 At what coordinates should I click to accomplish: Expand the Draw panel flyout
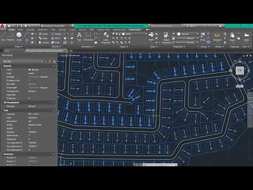tap(18, 46)
